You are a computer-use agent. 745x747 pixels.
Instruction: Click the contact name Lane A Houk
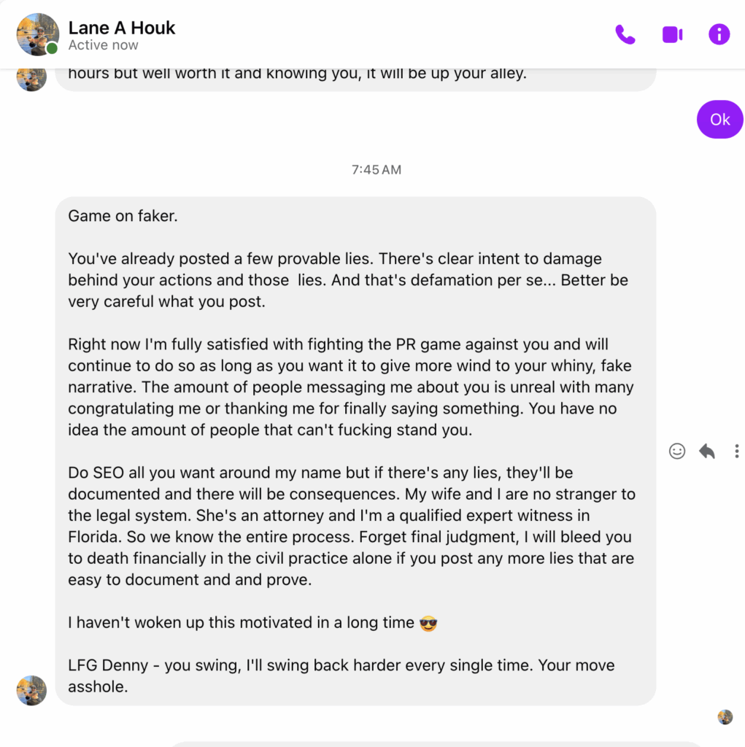(121, 28)
